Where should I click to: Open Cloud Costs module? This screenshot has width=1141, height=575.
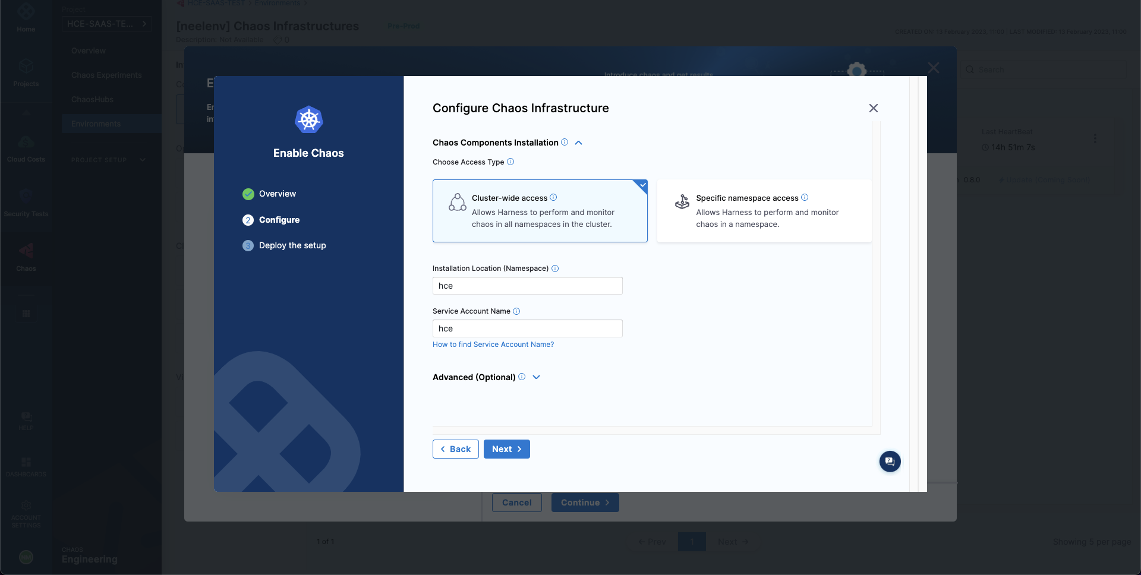click(26, 148)
